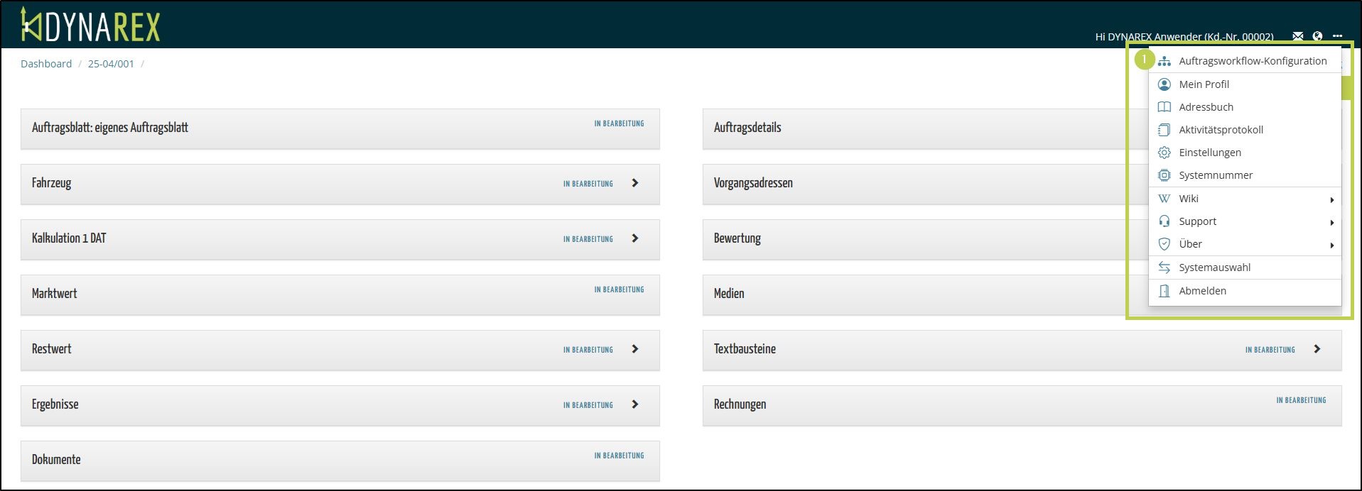Open the Textbausteine section chevron

[x=1317, y=349]
